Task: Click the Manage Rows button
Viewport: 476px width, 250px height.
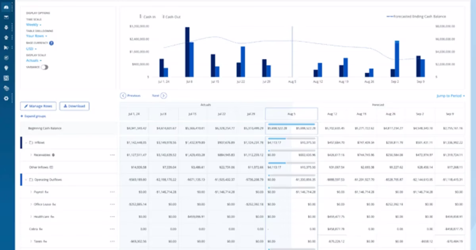Action: (x=38, y=106)
